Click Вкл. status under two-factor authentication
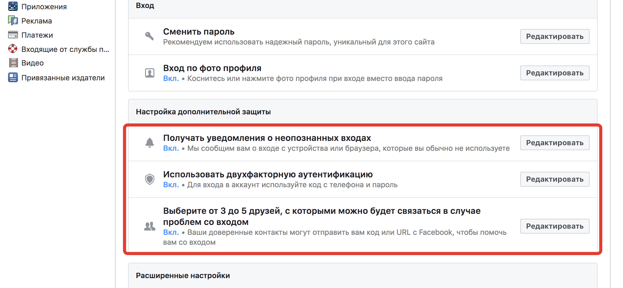Screen dimensions: 623x288 click(x=171, y=185)
